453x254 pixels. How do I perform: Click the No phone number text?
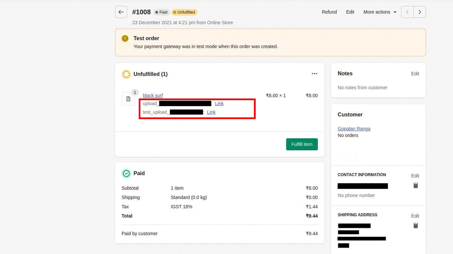click(356, 195)
